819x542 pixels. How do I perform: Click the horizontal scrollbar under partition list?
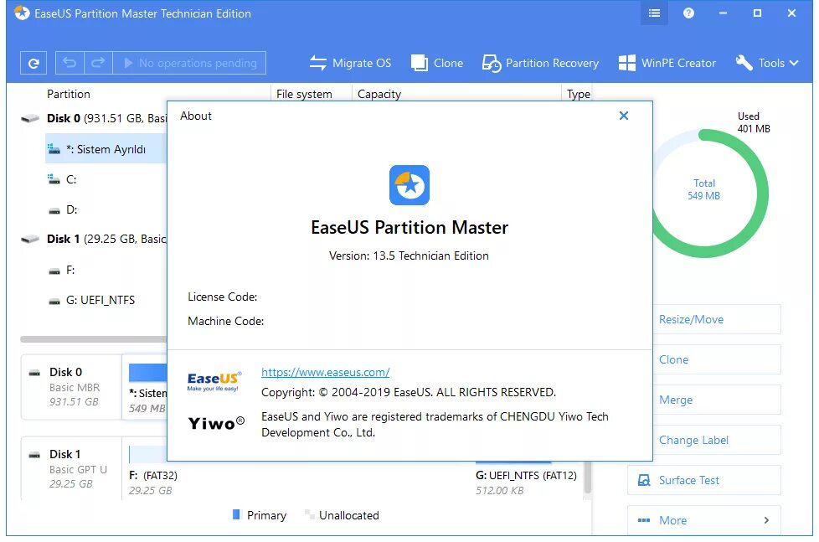(94, 339)
